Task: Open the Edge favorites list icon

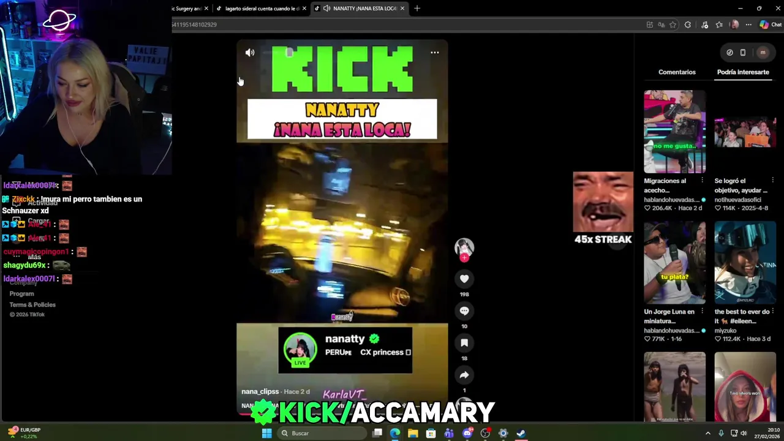Action: tap(719, 24)
